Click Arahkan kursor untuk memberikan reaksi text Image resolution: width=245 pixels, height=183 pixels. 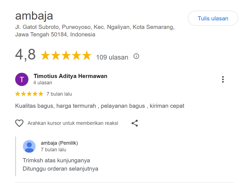pos(73,123)
